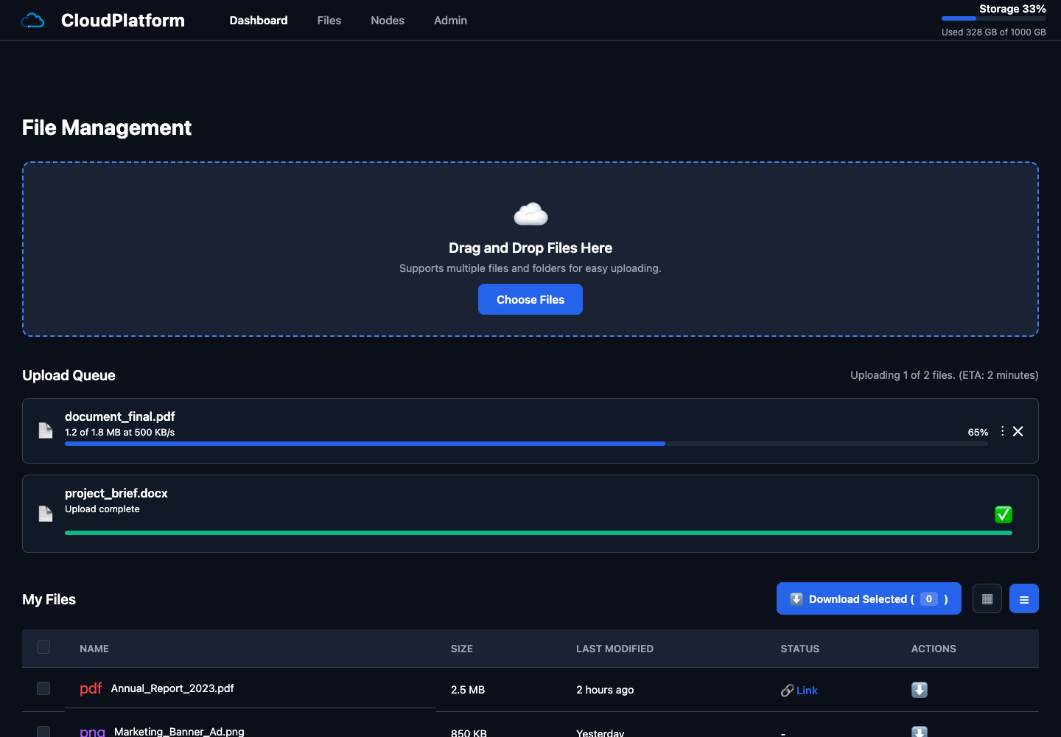Sort by the LAST MODIFIED column header
Image resolution: width=1061 pixels, height=737 pixels.
click(614, 649)
